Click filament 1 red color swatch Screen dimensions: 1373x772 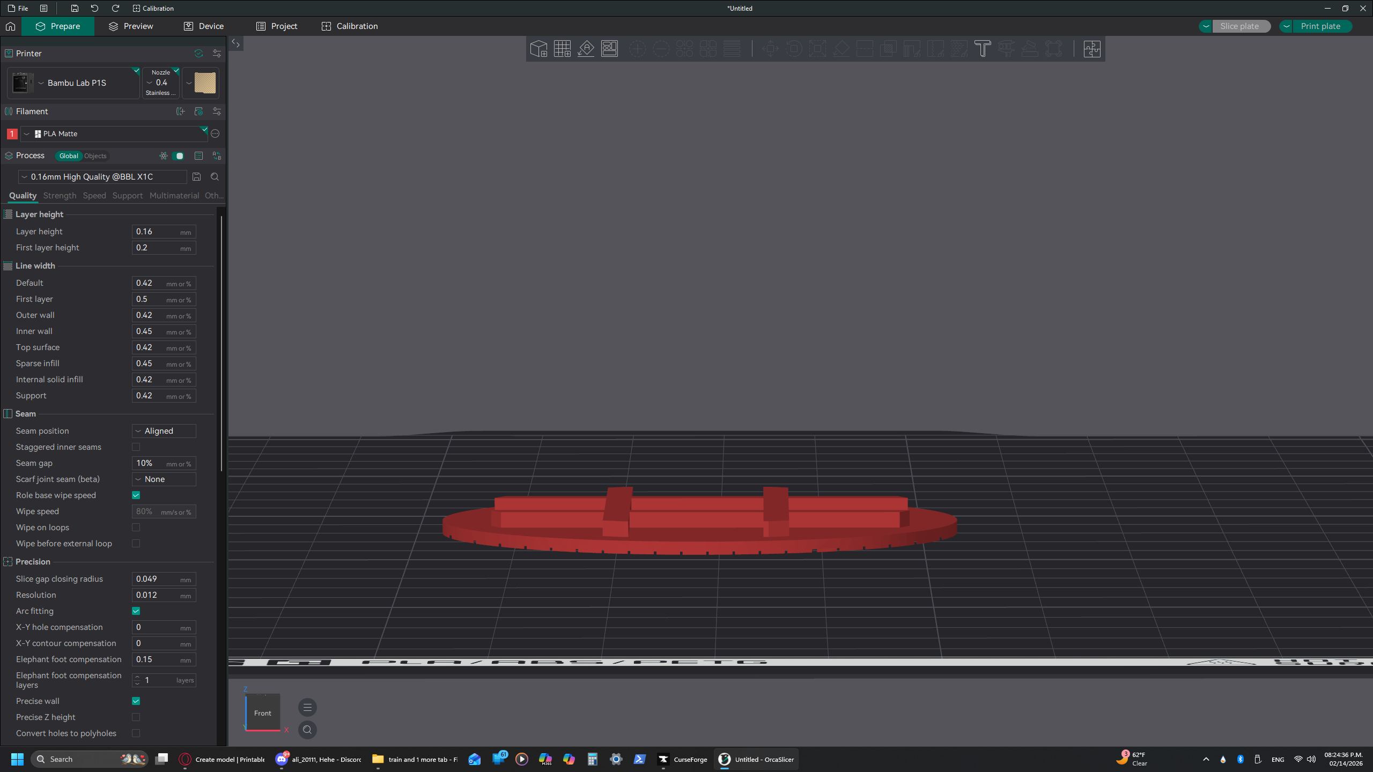(12, 134)
